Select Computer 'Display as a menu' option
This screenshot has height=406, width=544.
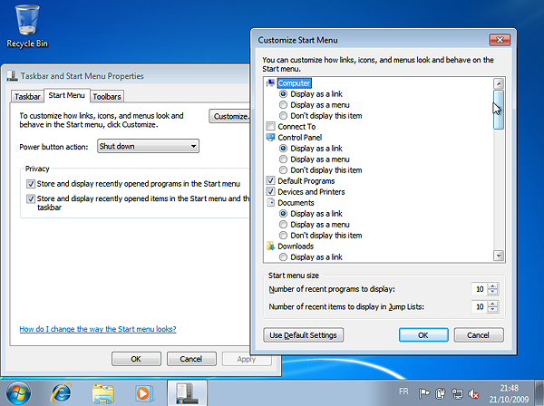[285, 105]
